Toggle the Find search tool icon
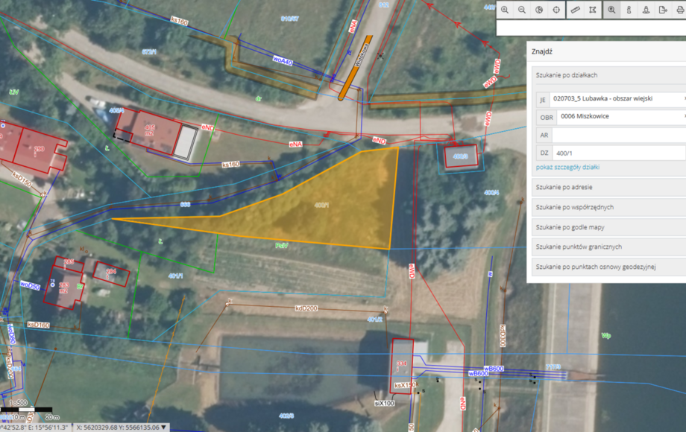The image size is (686, 432). coord(611,10)
